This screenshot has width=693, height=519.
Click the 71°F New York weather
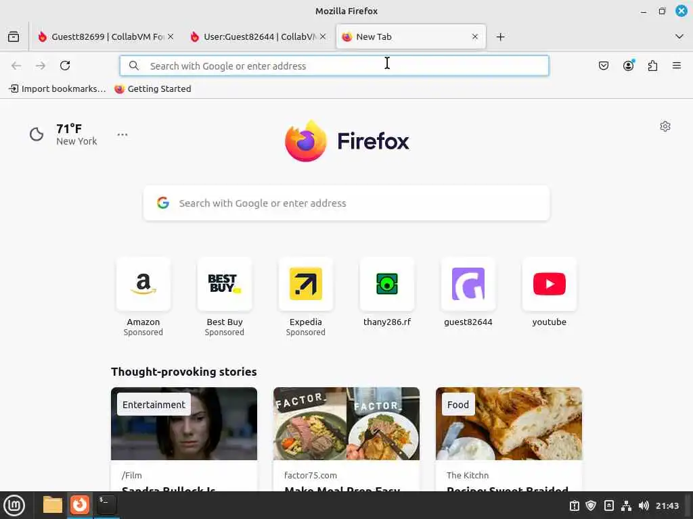point(76,134)
